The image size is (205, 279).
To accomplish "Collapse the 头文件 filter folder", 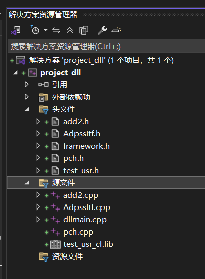I will (27, 109).
